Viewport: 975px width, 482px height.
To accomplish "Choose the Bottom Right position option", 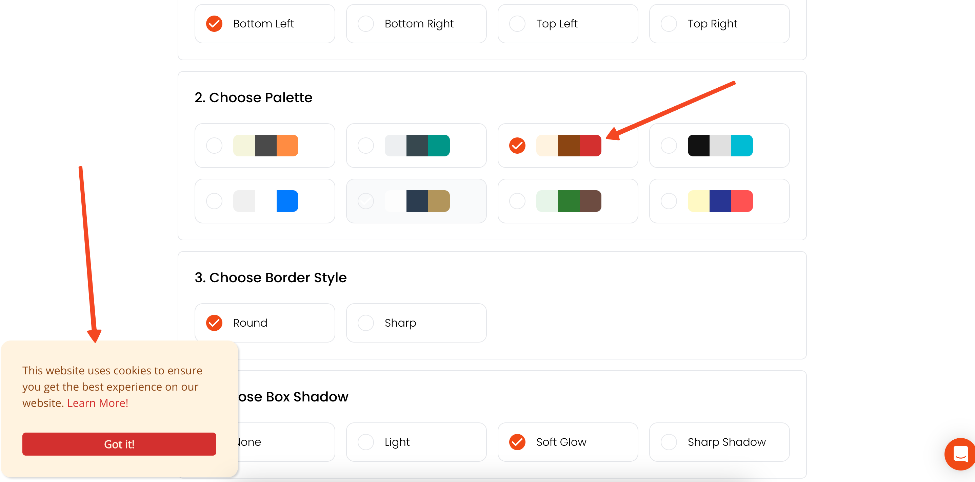I will pos(416,24).
